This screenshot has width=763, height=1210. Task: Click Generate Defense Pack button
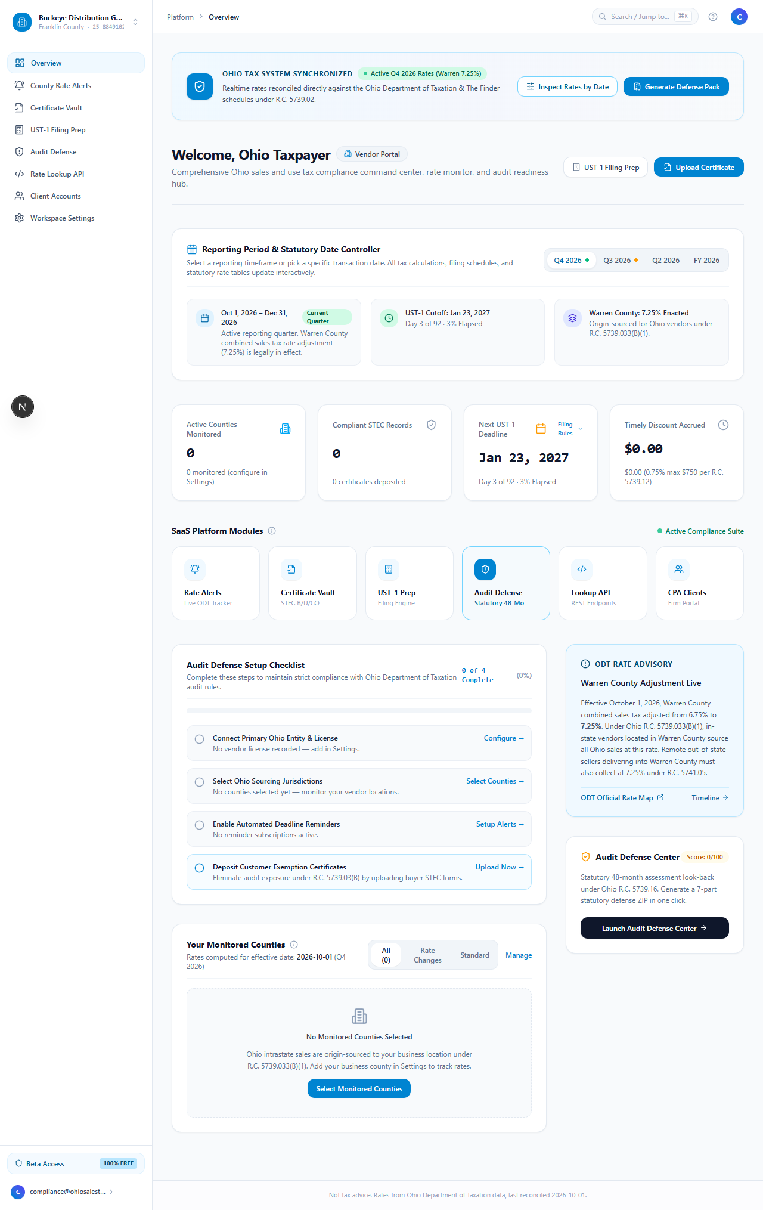coord(676,87)
